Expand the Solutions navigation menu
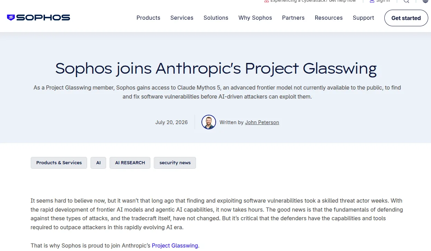Viewport: 431px width, 251px height. [x=216, y=18]
